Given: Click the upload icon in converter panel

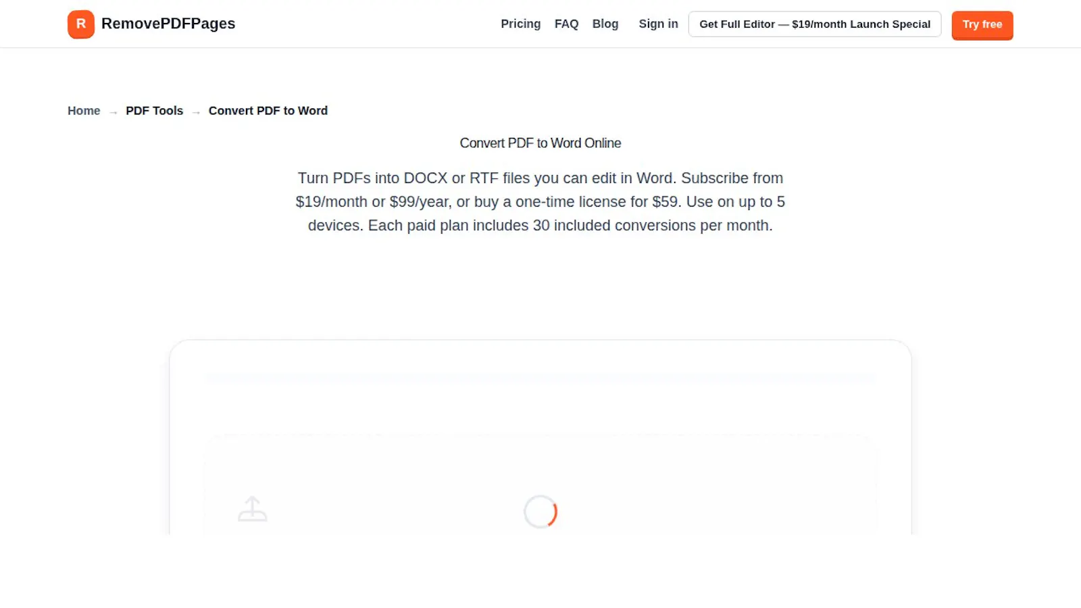Looking at the screenshot, I should tap(253, 509).
